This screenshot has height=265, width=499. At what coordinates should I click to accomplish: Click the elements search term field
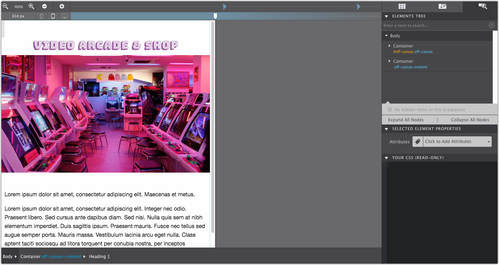click(435, 25)
